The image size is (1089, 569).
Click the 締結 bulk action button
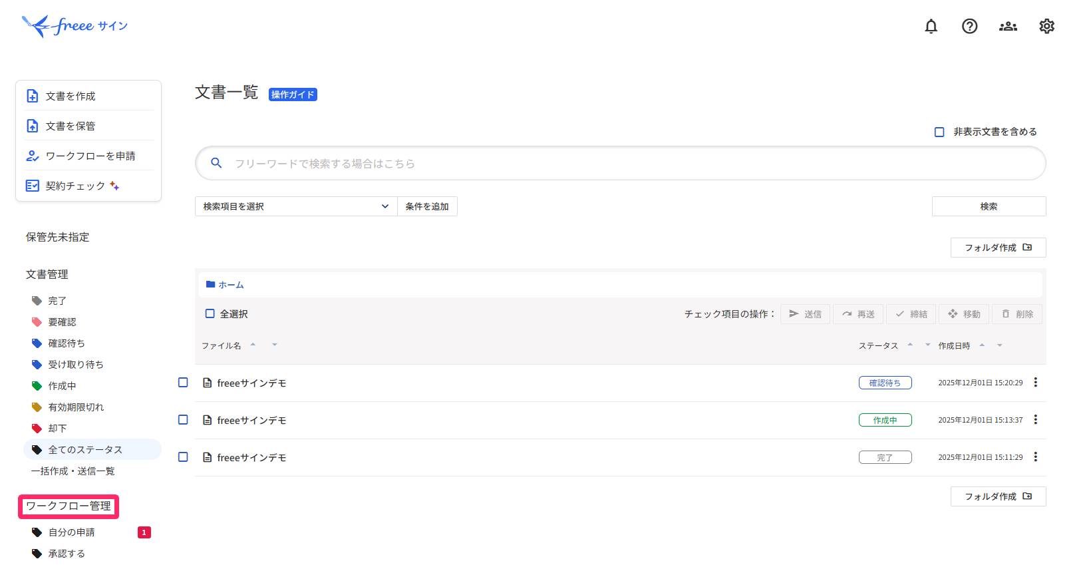point(911,314)
